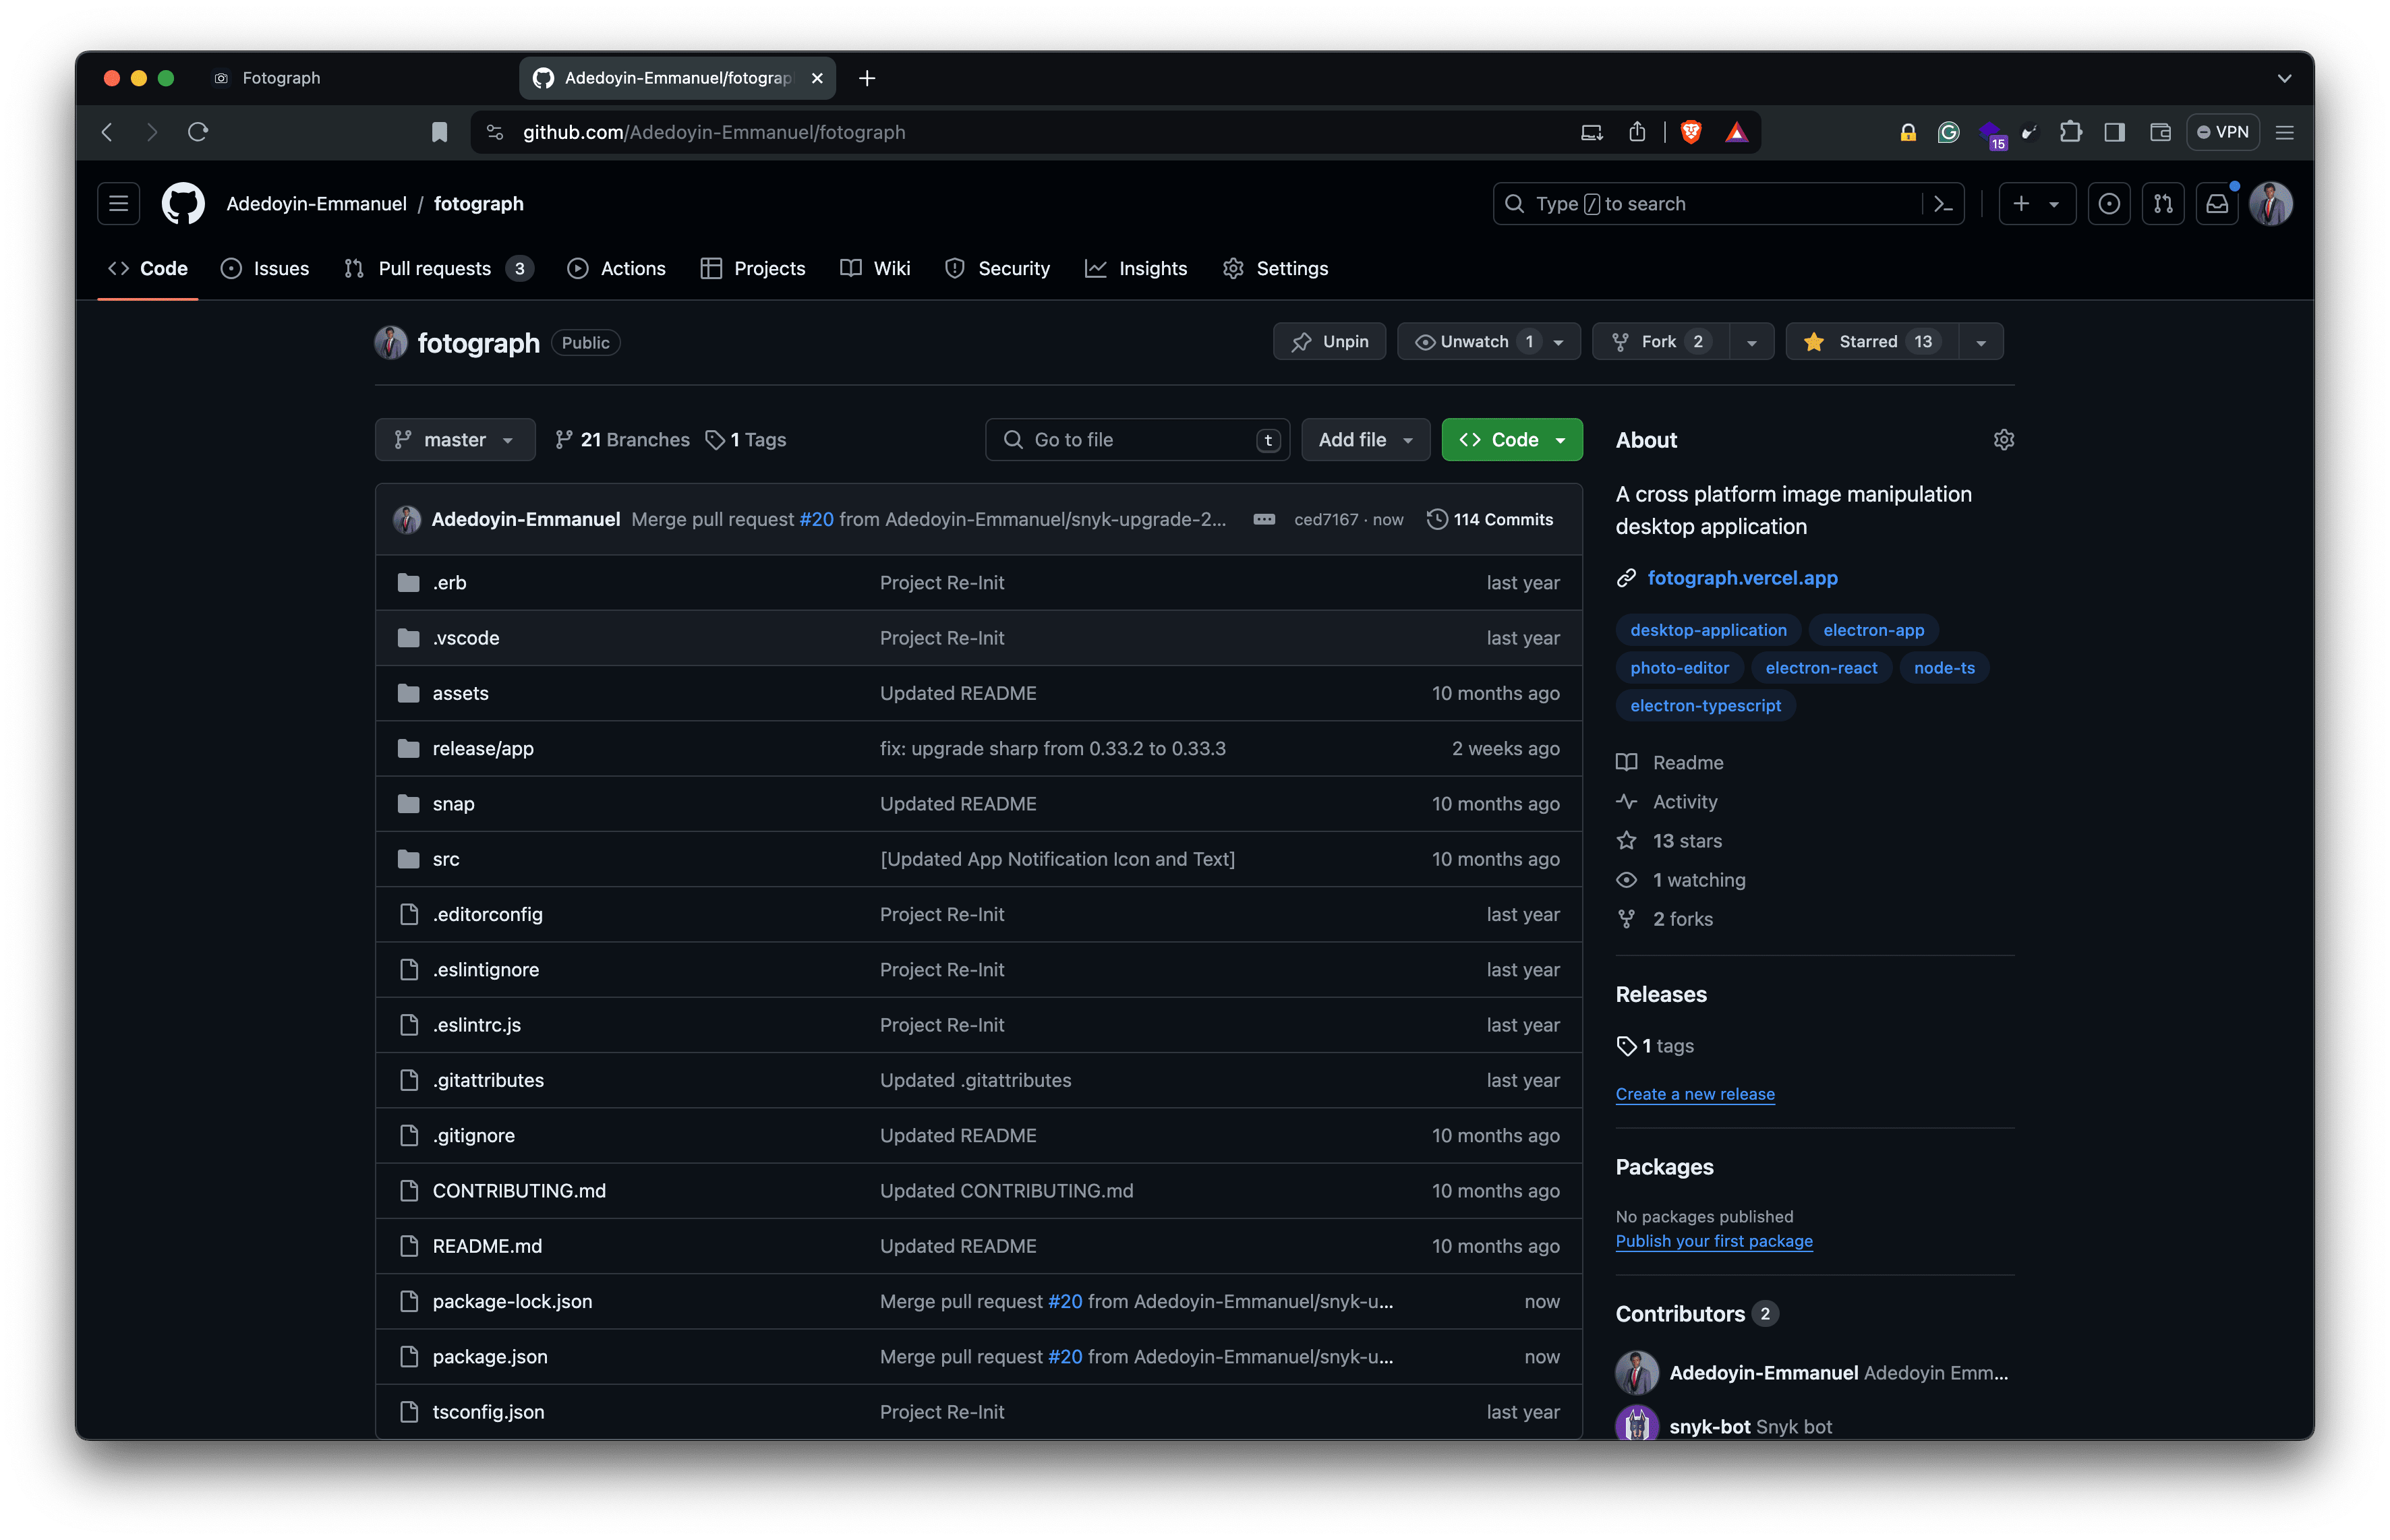
Task: Go back to previous page
Action: (x=108, y=132)
